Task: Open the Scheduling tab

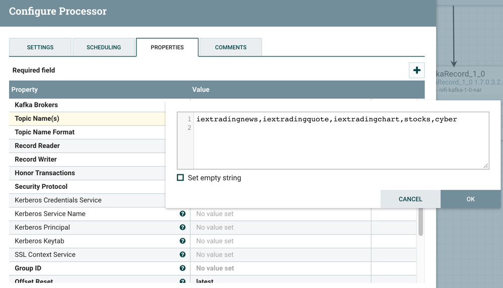Action: pyautogui.click(x=104, y=47)
